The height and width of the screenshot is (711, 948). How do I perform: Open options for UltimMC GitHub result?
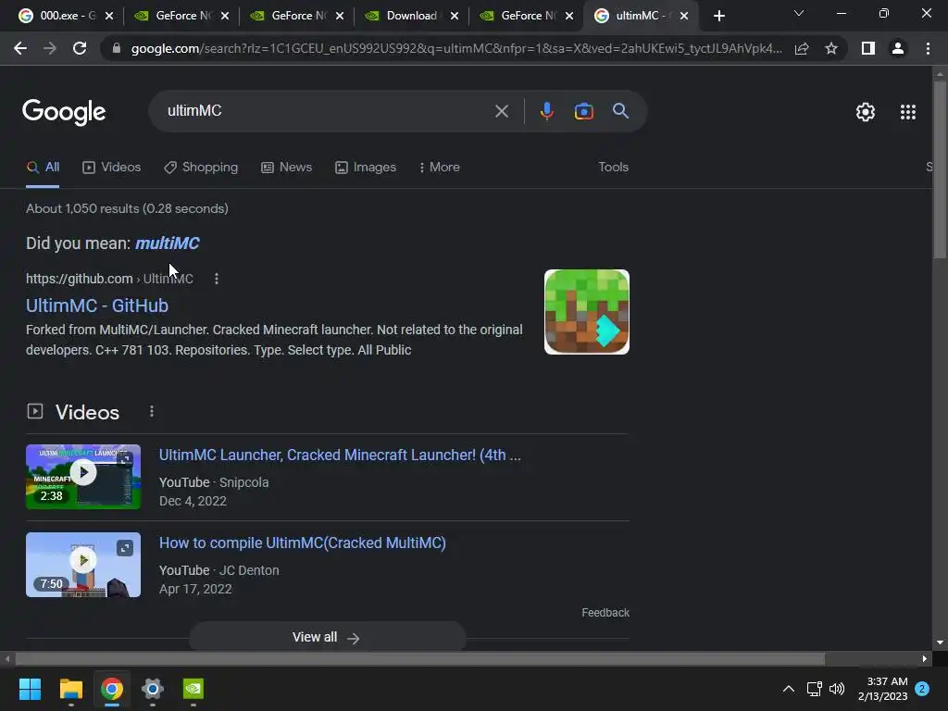217,279
